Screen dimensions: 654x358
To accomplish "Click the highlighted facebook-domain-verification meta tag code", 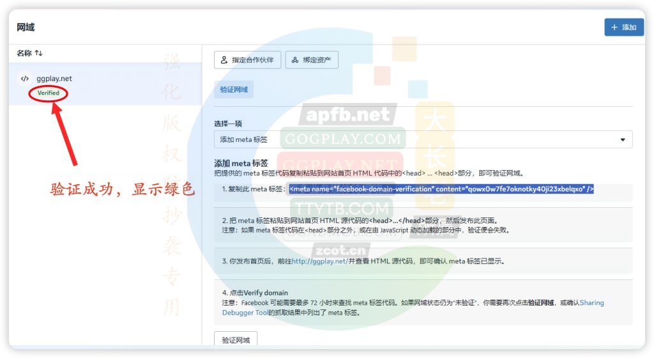I will [x=441, y=189].
